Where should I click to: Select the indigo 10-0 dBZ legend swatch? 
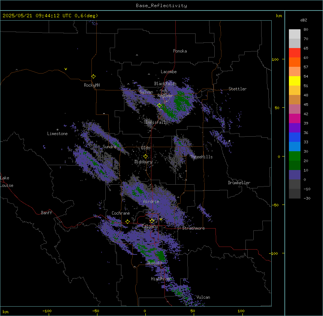click(x=295, y=175)
